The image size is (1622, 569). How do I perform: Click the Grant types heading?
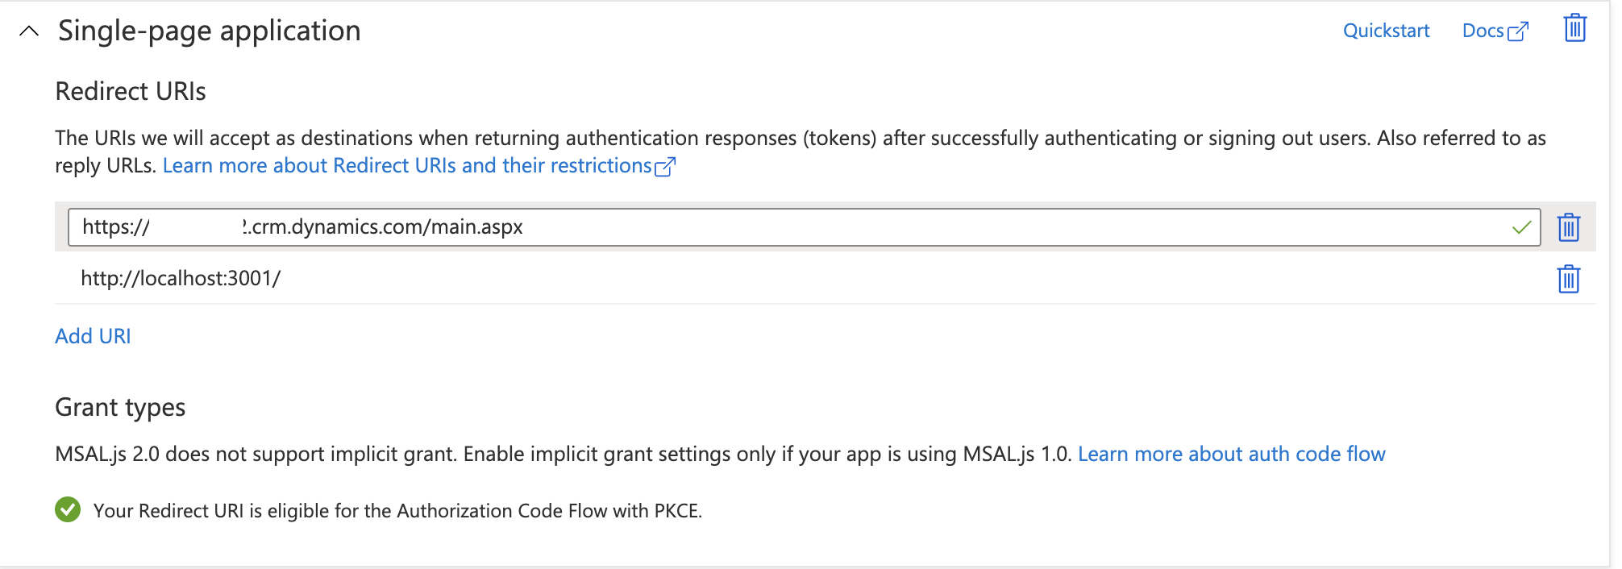(x=120, y=408)
